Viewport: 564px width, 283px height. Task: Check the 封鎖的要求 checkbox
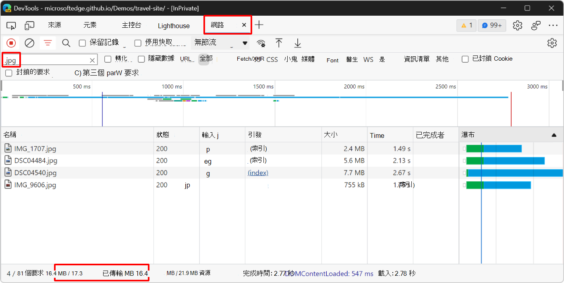point(8,73)
